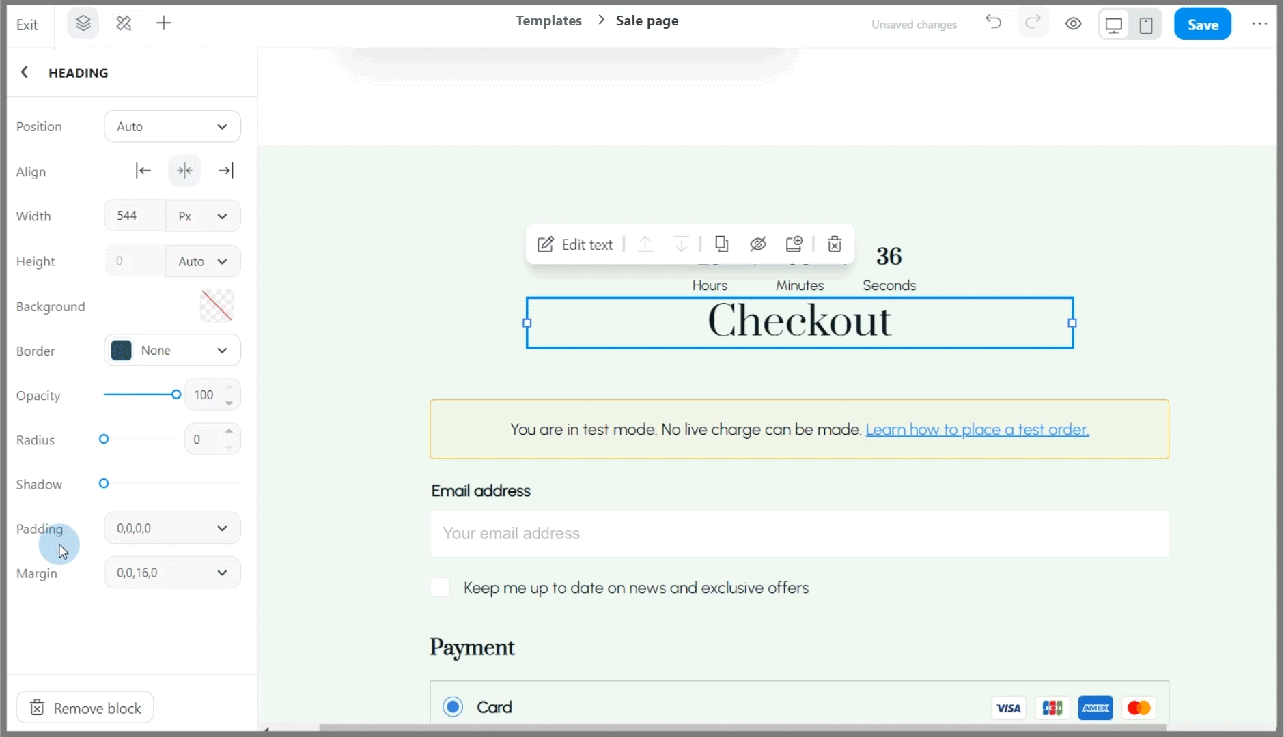
Task: Delete block from floating toolbar
Action: (835, 244)
